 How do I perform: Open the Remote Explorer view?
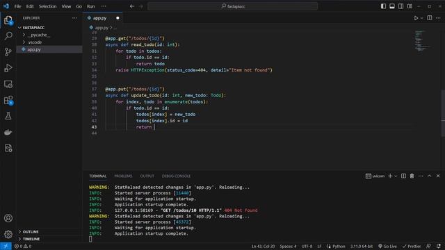(8, 84)
